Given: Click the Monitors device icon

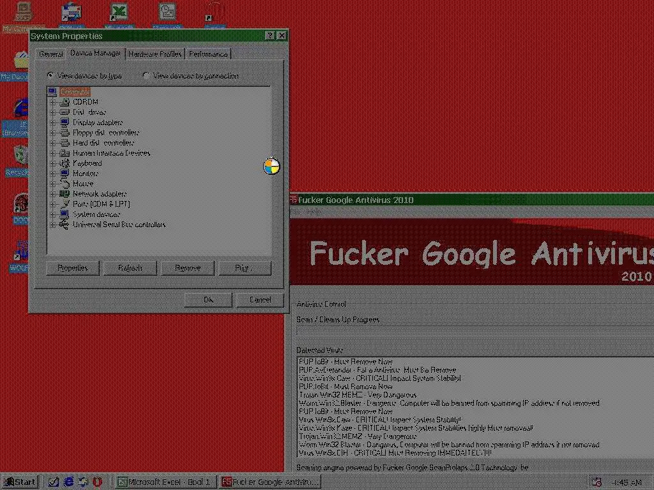Looking at the screenshot, I should [x=65, y=174].
